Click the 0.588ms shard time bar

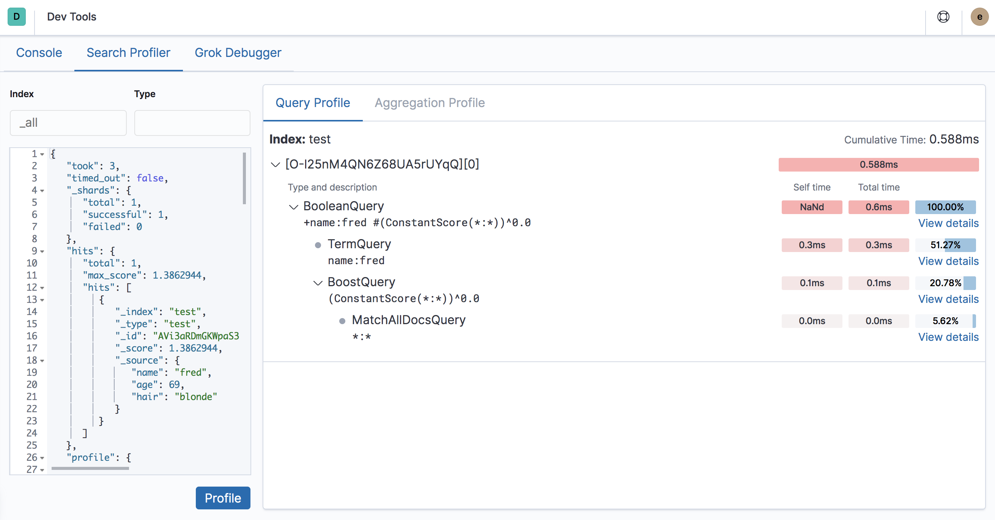pos(878,165)
